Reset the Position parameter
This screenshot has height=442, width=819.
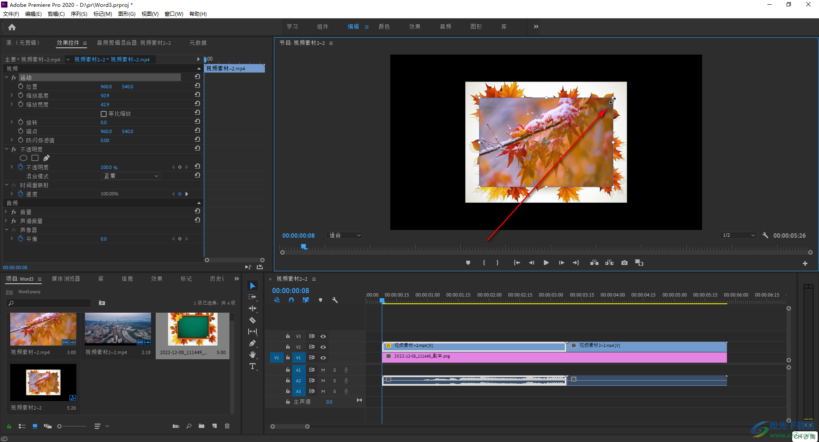click(x=197, y=86)
